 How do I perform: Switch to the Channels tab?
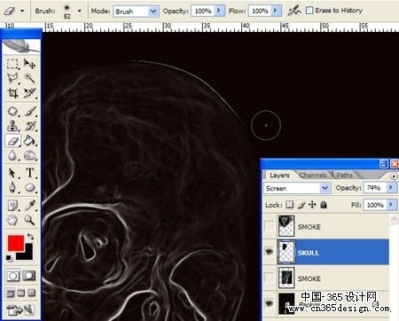(313, 176)
